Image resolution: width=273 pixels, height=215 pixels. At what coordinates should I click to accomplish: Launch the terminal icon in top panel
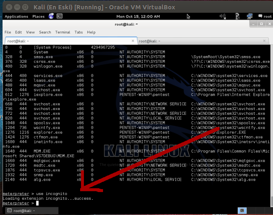point(59,16)
